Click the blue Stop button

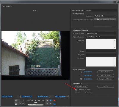click(51, 100)
